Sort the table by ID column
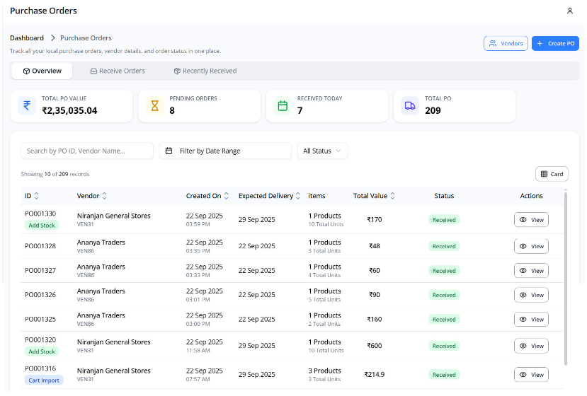The image size is (587, 396). click(36, 196)
